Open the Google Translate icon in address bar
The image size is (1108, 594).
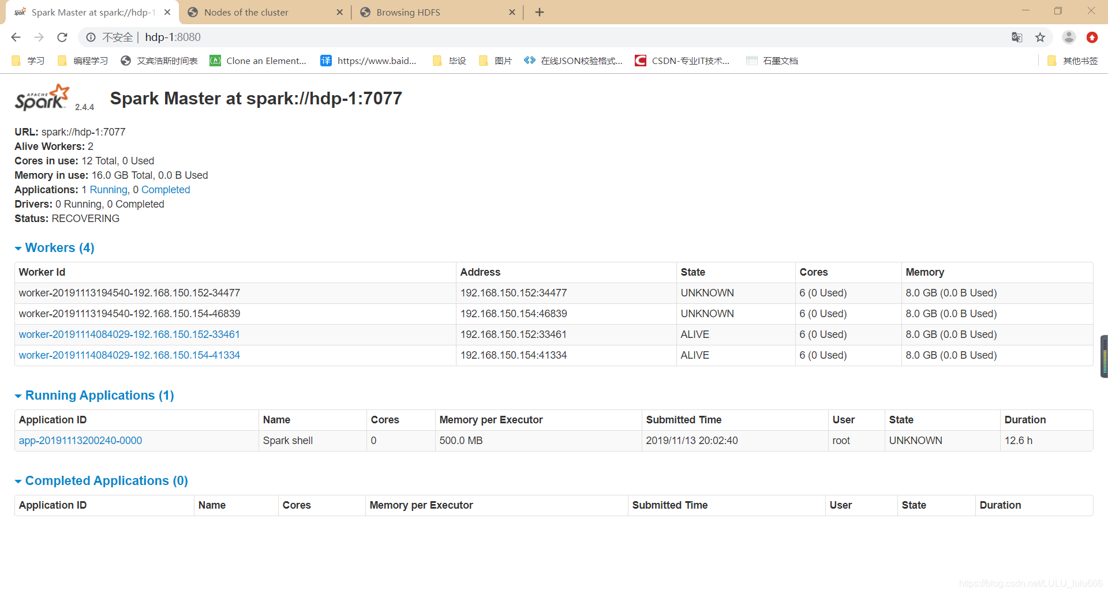[x=1017, y=37]
